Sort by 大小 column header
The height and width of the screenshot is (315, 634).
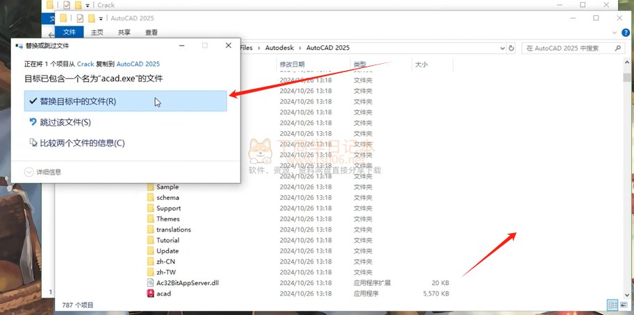pos(421,64)
